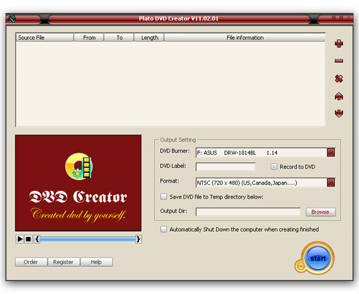Set end marker with right brace button
Screen dimensions: 359x294
coord(138,239)
